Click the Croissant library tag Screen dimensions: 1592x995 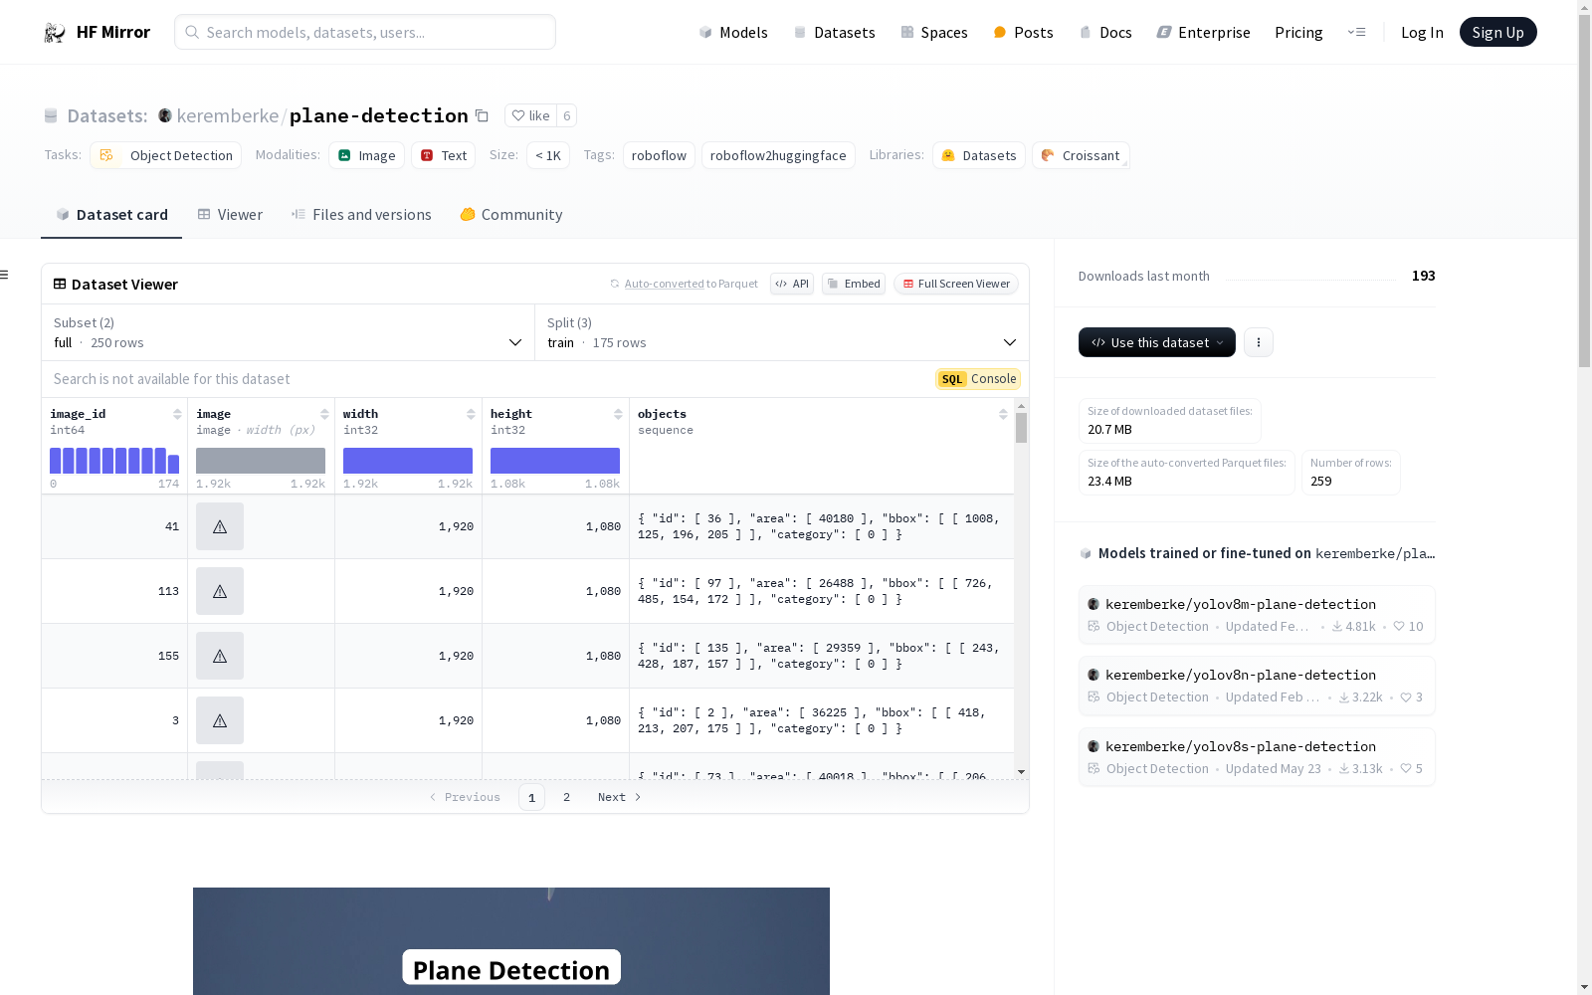point(1080,155)
